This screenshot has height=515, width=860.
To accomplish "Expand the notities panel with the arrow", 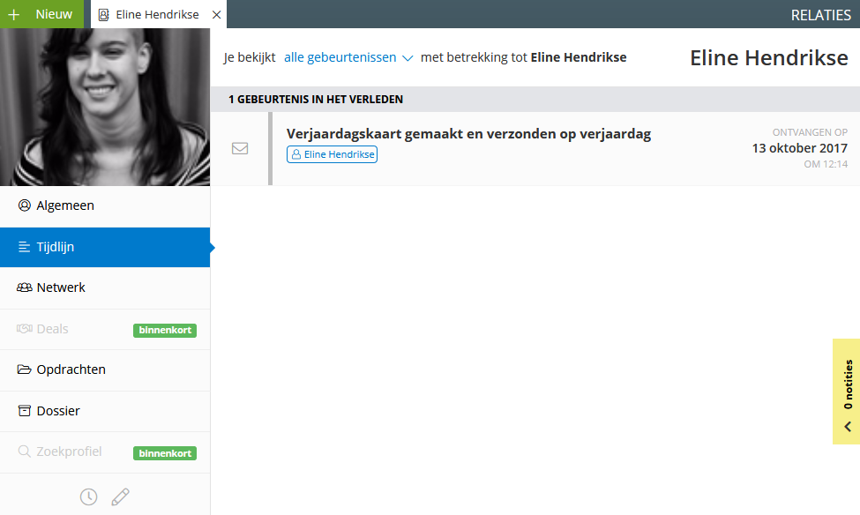I will [x=848, y=427].
